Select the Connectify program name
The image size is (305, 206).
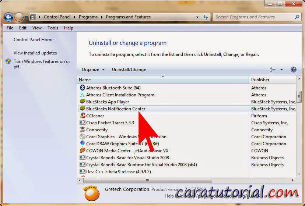tap(97, 130)
